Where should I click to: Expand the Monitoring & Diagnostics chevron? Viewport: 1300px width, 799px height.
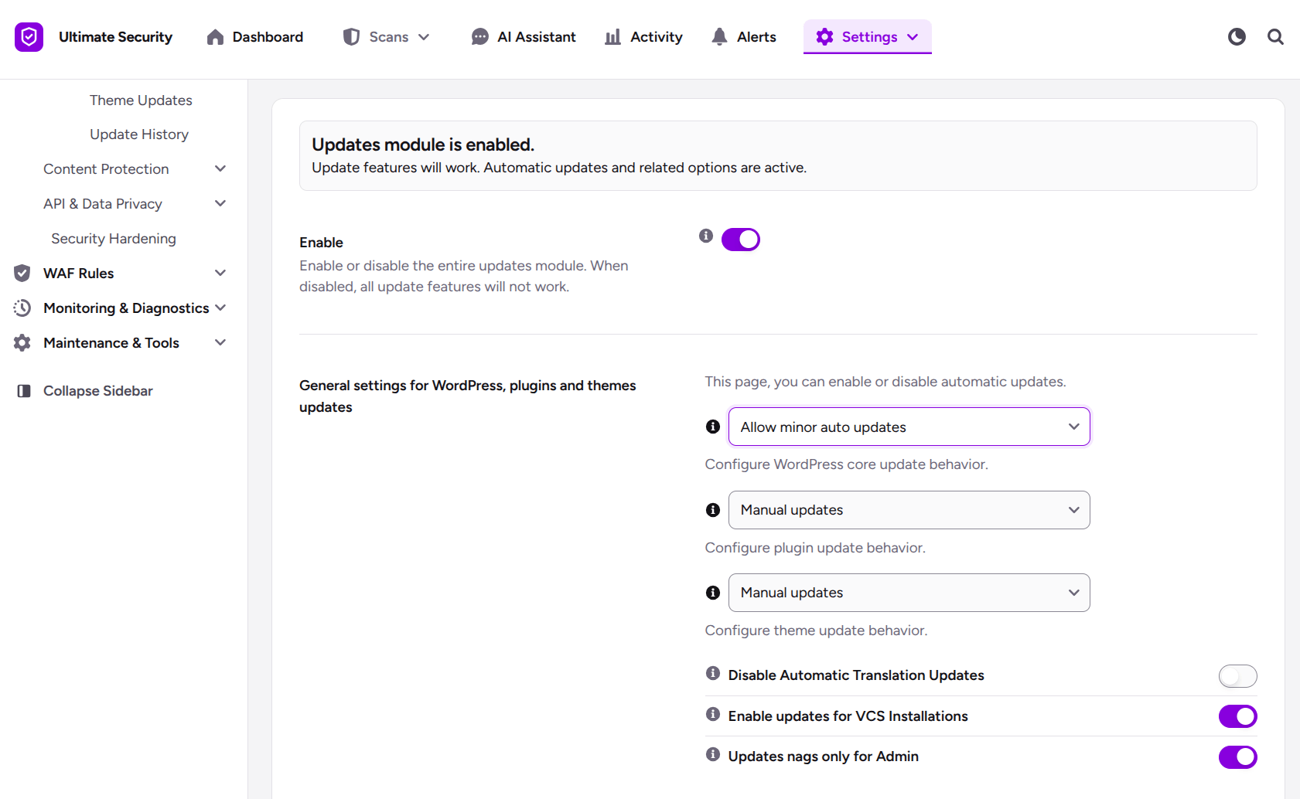(220, 308)
